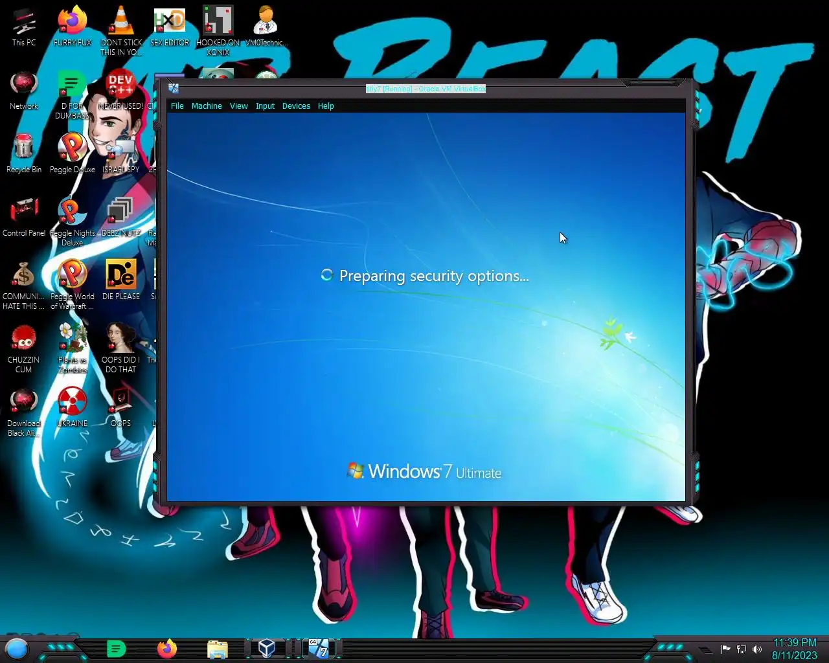Click the Preparing security options text
Image resolution: width=829 pixels, height=663 pixels.
click(434, 276)
